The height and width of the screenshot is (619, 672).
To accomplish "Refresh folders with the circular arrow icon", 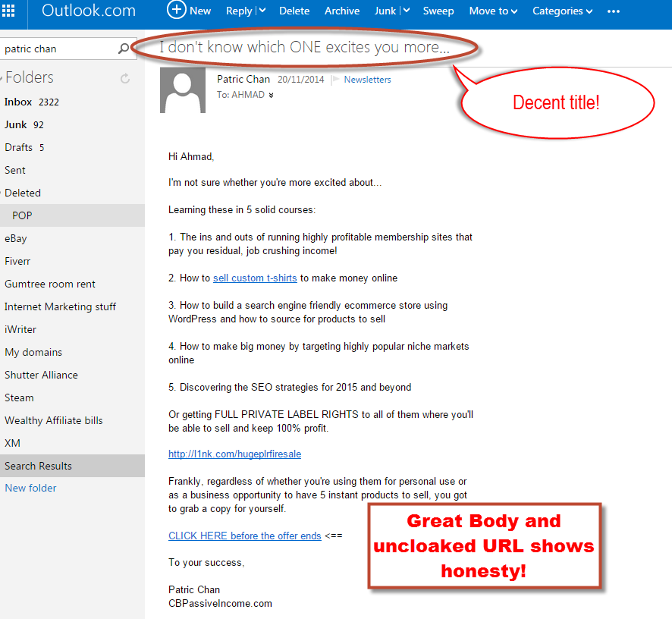I will [124, 78].
